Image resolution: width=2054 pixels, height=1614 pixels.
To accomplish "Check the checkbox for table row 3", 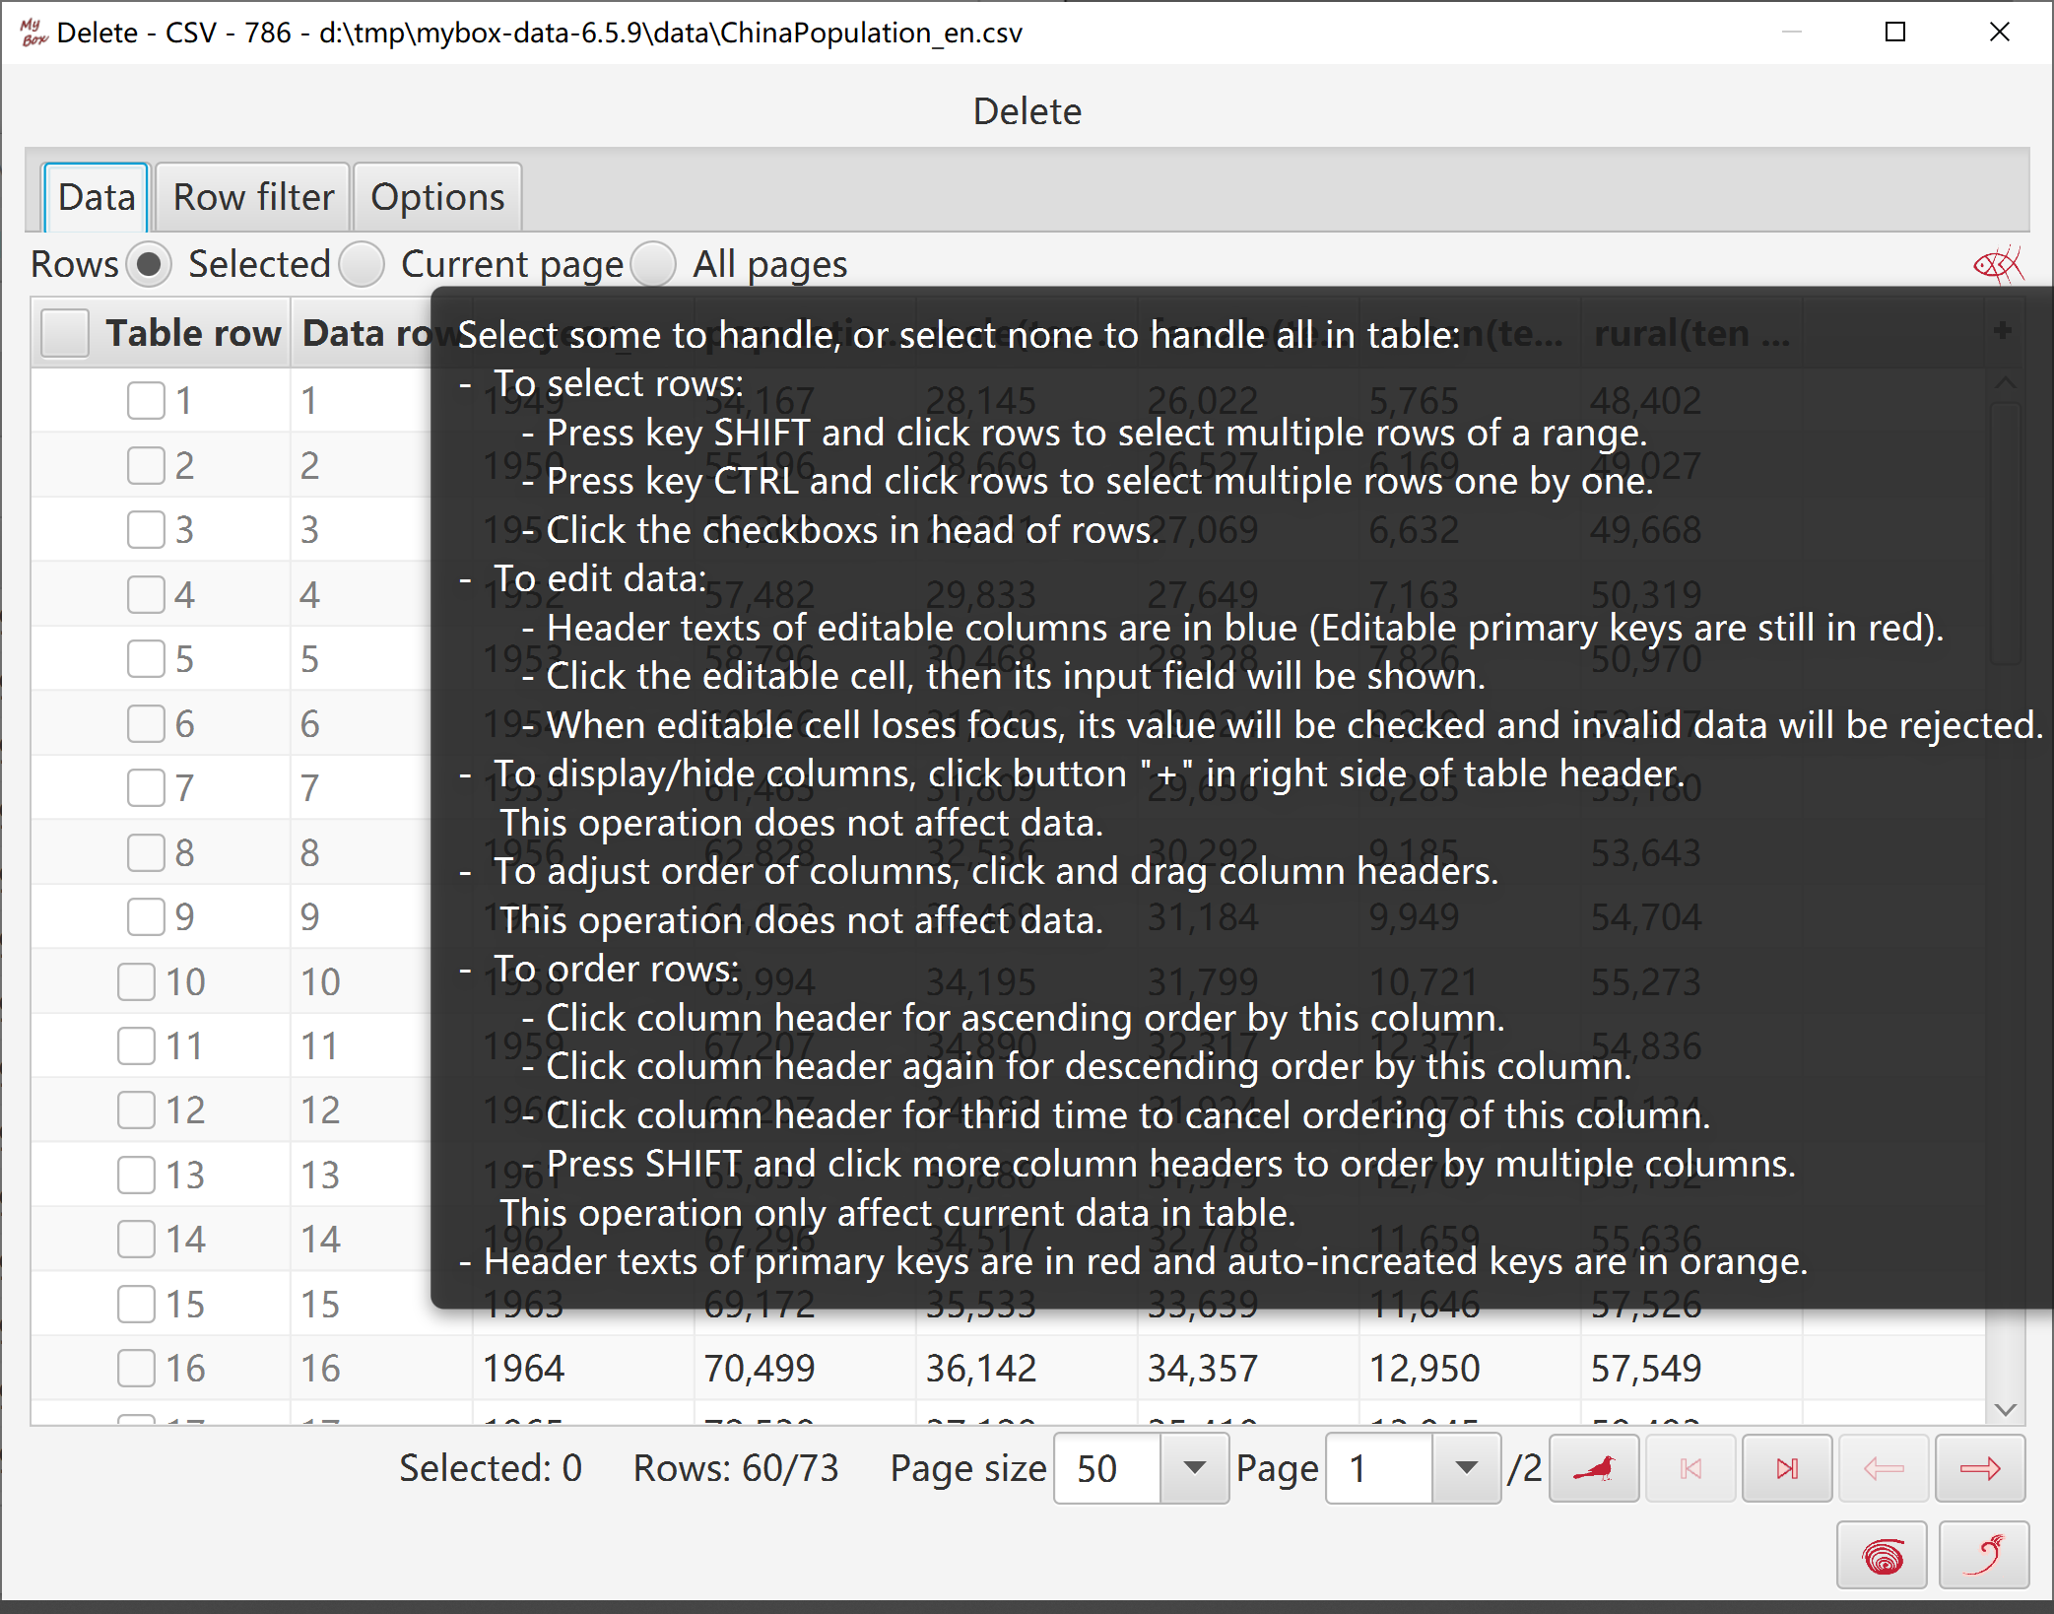I will [146, 530].
